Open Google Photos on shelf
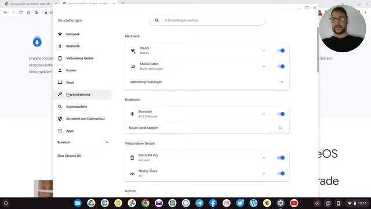The height and width of the screenshot is (209, 371). point(132,203)
